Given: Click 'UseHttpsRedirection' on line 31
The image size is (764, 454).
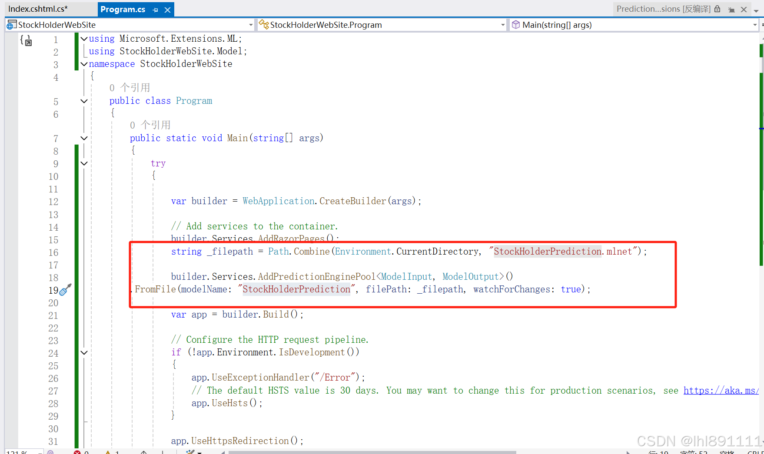Looking at the screenshot, I should (x=240, y=441).
